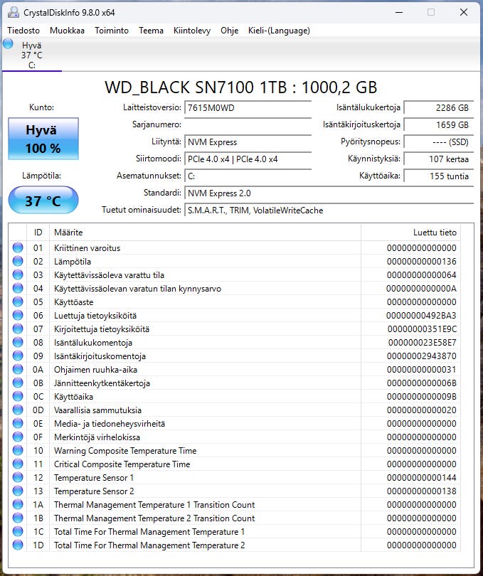Viewport: 483px width, 576px height.
Task: Click the Isäntäkirjoituskertoja value 1659 GB
Action: (438, 125)
